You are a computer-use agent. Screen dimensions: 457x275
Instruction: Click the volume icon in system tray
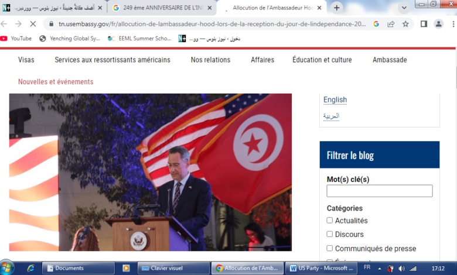401,268
